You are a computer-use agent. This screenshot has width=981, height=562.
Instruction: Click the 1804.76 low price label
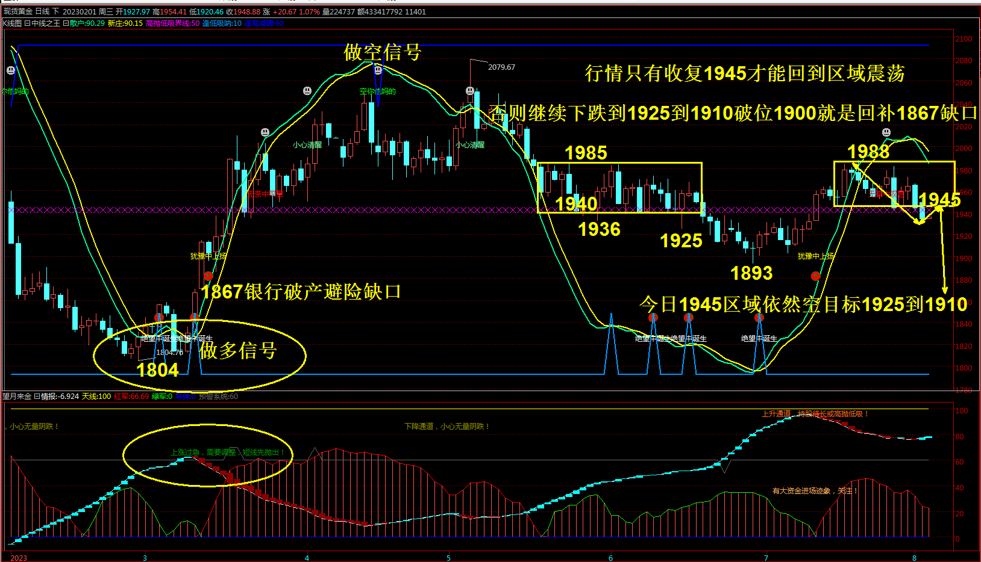coord(169,353)
